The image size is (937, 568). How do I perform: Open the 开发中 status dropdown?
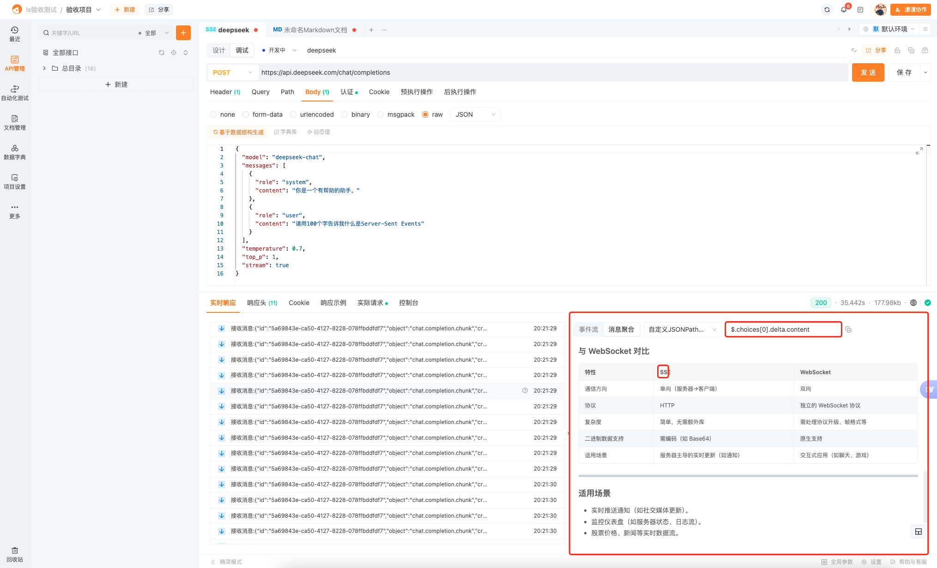(x=279, y=50)
